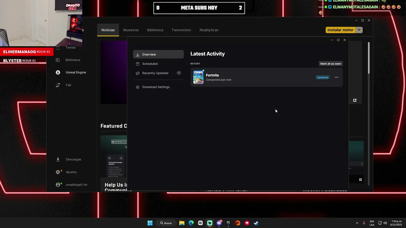Click the ESP LAA language indicator
The width and height of the screenshot is (406, 228).
click(372, 223)
